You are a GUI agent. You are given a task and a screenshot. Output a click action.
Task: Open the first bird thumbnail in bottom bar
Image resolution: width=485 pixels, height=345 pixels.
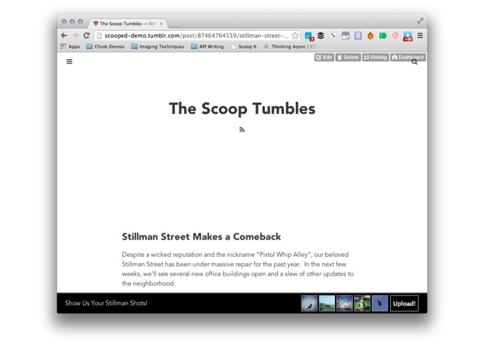(309, 303)
